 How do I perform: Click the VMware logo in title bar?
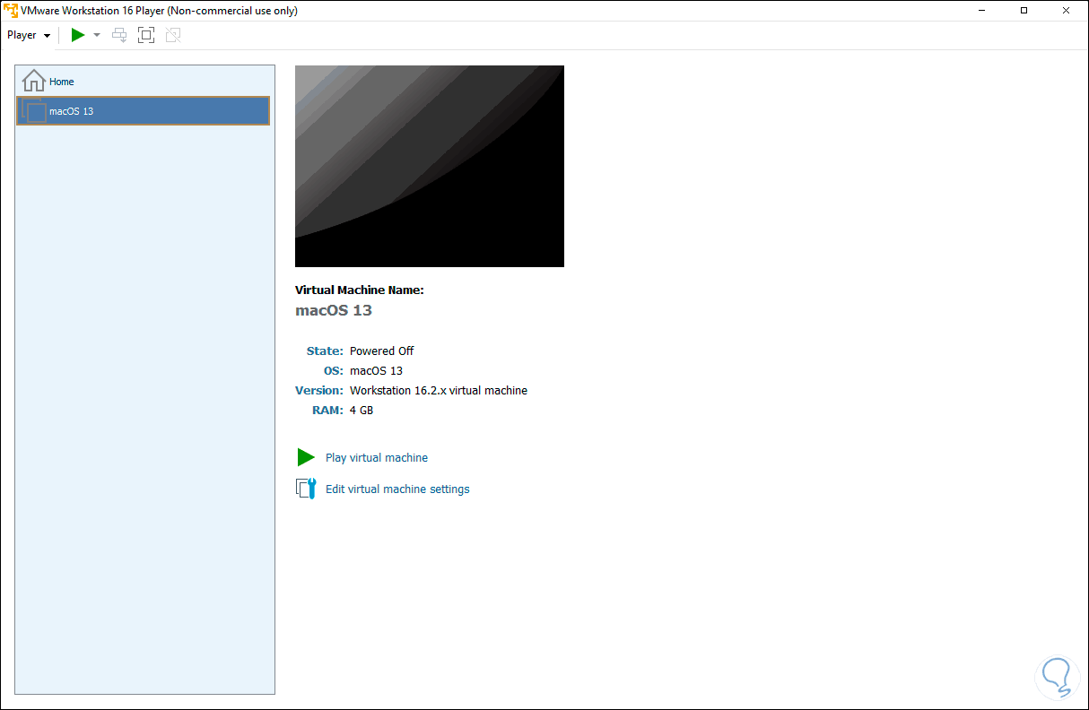[x=11, y=11]
